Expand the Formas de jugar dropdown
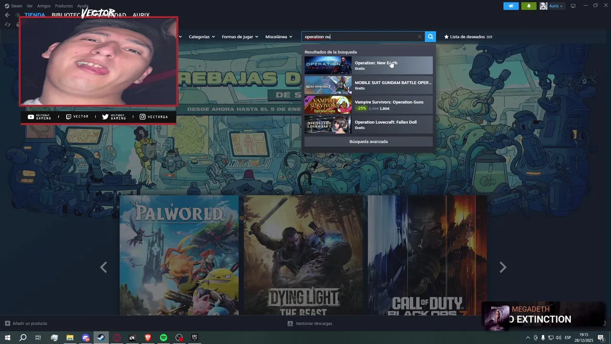 point(240,37)
